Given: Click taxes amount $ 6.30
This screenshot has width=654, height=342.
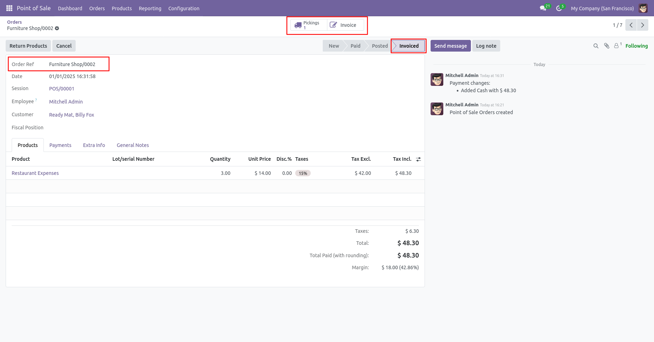Looking at the screenshot, I should (x=412, y=231).
